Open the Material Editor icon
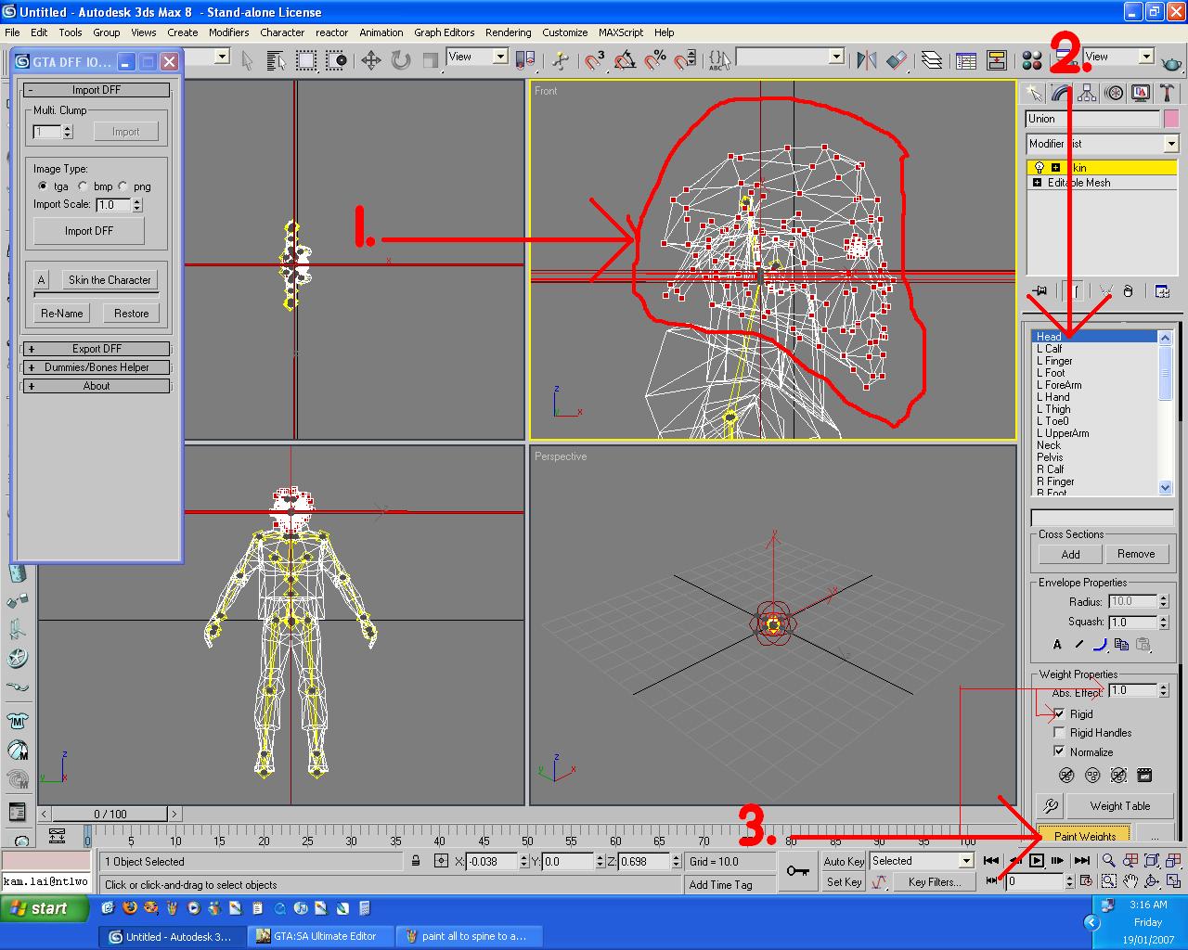This screenshot has width=1188, height=950. (x=1031, y=61)
